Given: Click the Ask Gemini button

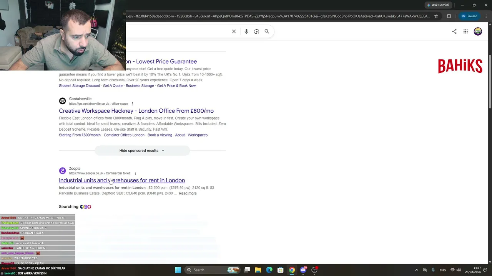Looking at the screenshot, I should (438, 5).
